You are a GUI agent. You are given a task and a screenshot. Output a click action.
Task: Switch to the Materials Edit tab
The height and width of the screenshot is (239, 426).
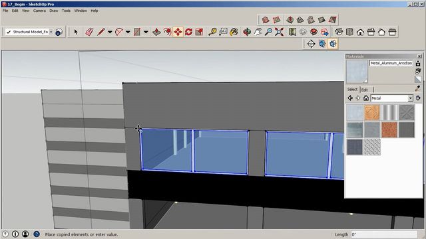pyautogui.click(x=365, y=90)
